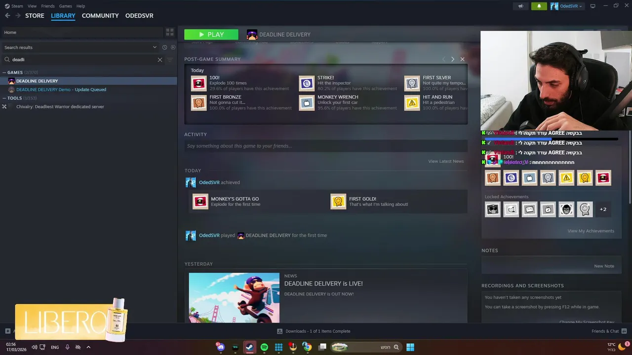Open the 100! achievement stamp in Post-Game Summary
Image resolution: width=632 pixels, height=355 pixels.
point(198,83)
